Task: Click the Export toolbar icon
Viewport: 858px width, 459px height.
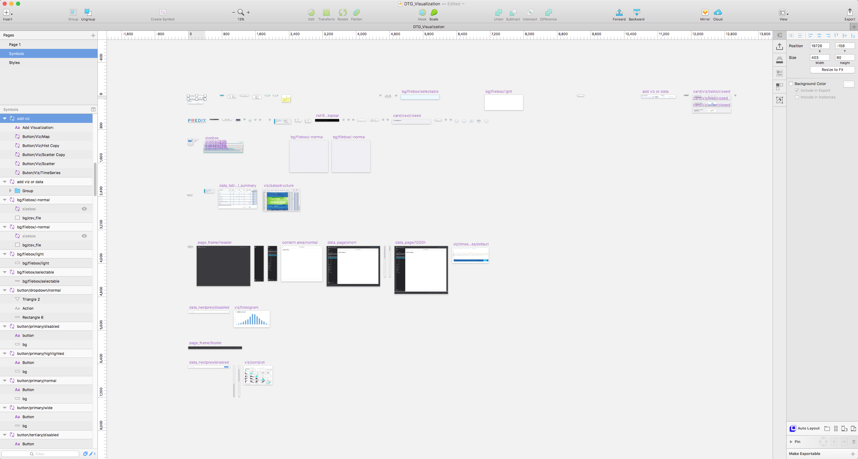Action: pos(850,12)
